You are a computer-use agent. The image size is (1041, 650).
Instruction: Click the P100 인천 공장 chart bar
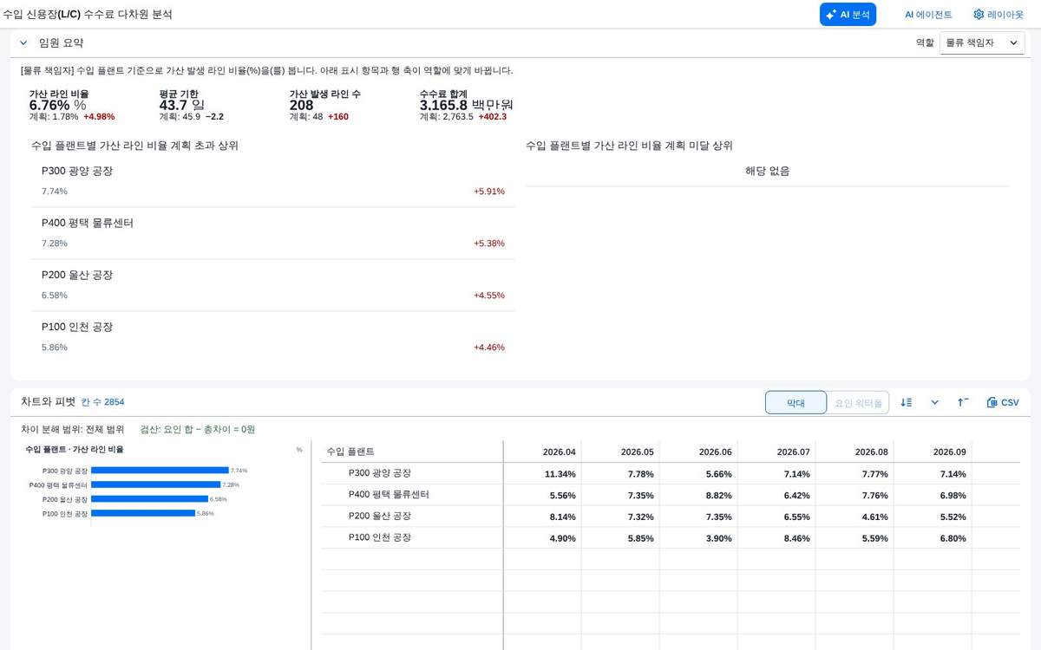[x=143, y=513]
